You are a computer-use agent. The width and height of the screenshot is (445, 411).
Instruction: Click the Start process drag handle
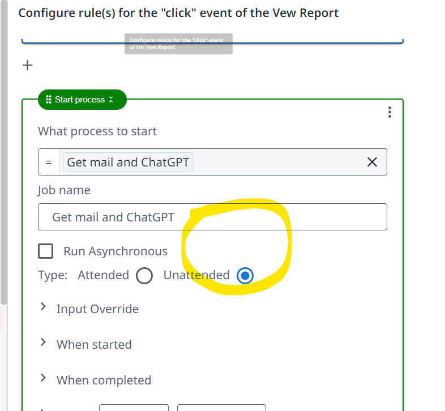48,100
